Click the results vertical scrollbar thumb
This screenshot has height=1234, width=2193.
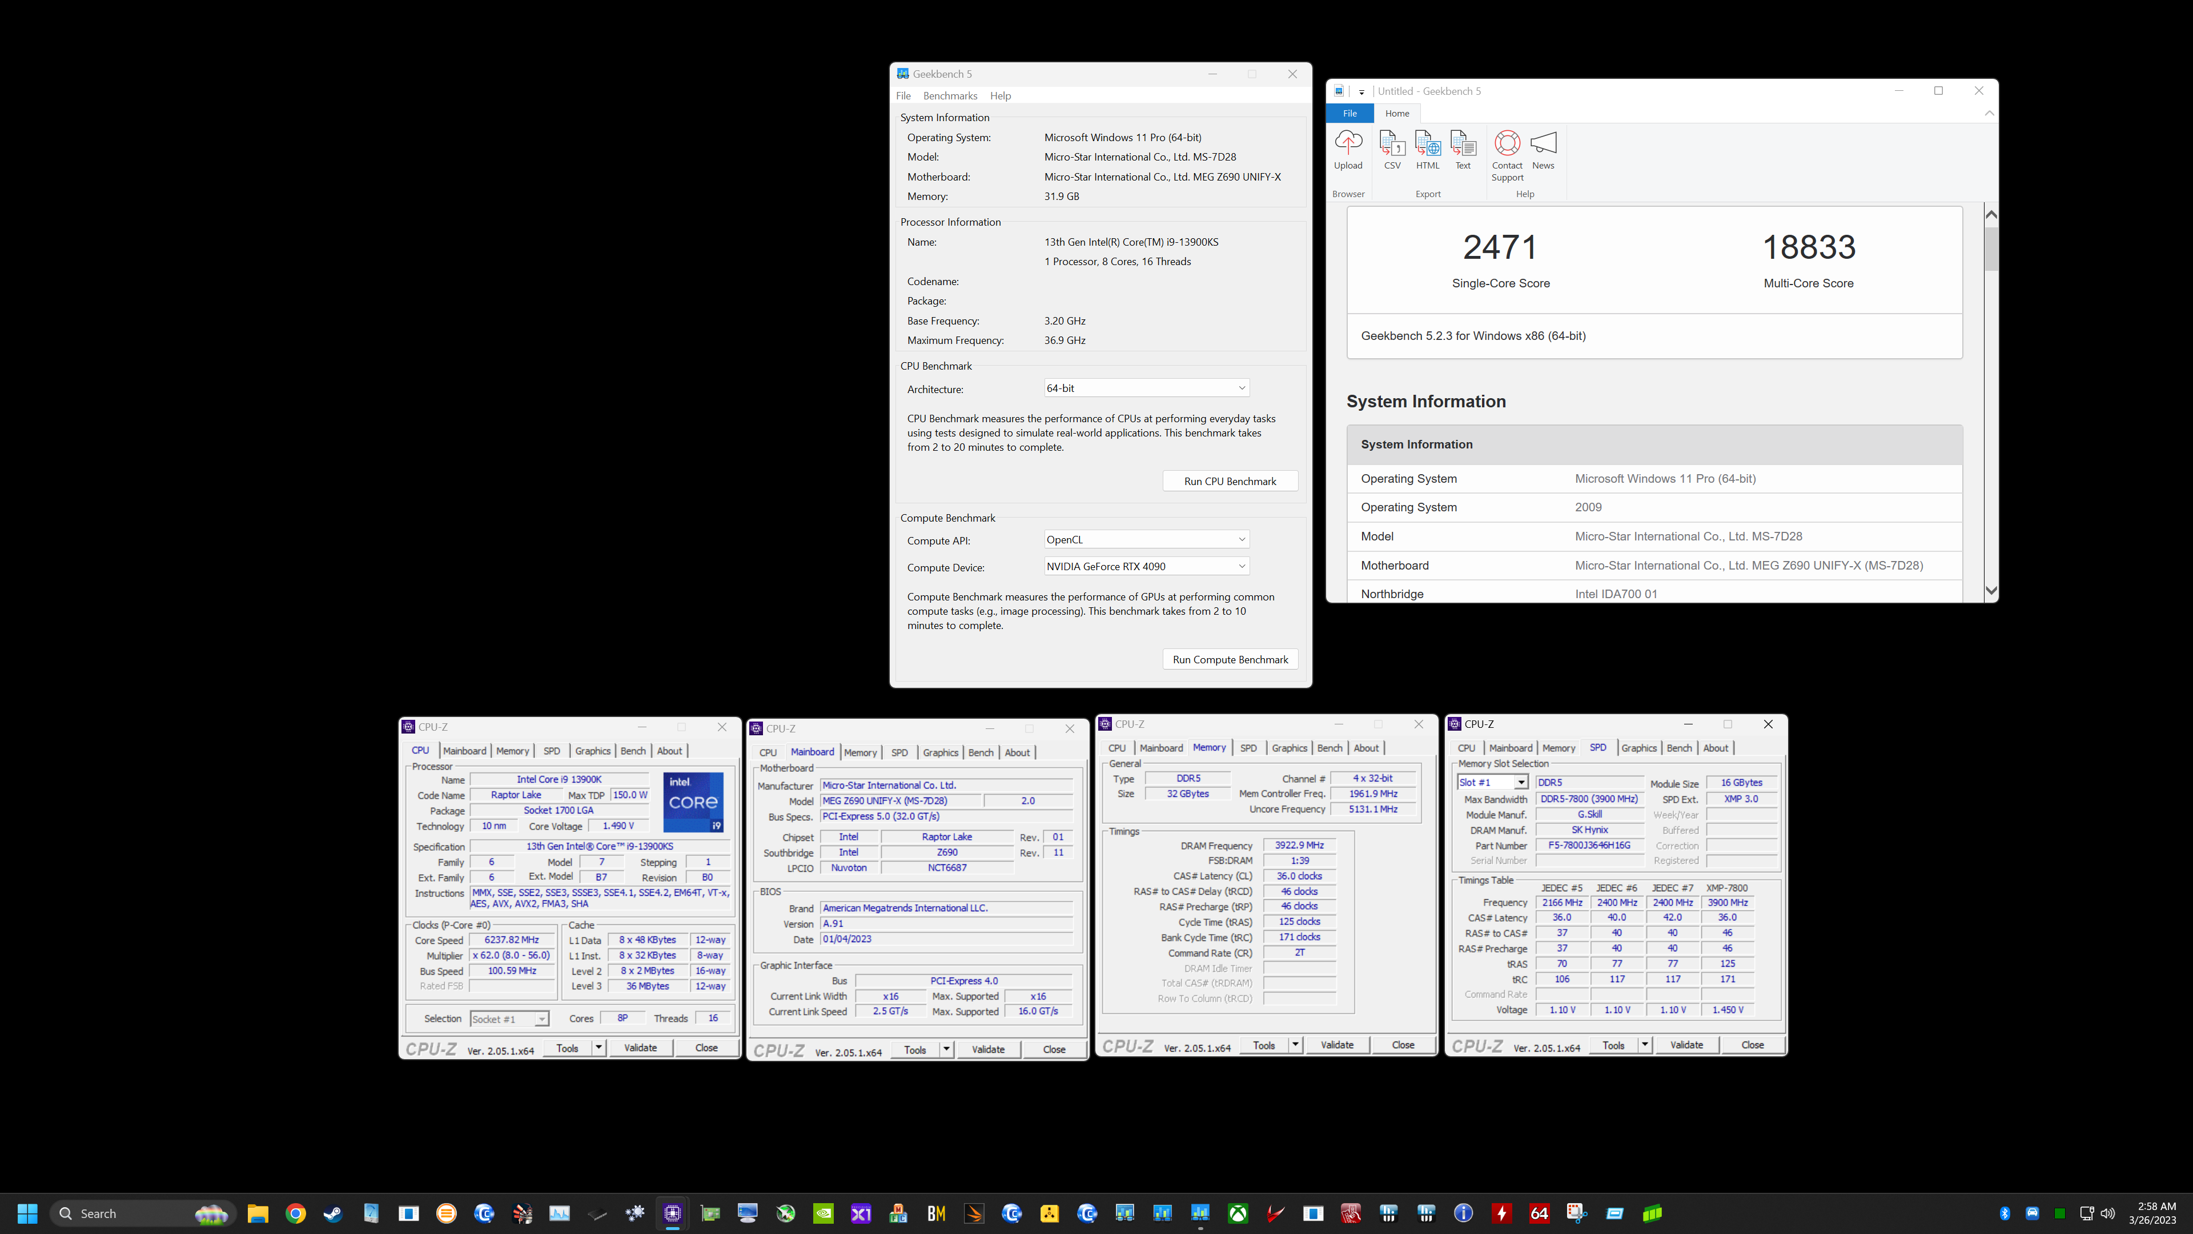pyautogui.click(x=1990, y=248)
